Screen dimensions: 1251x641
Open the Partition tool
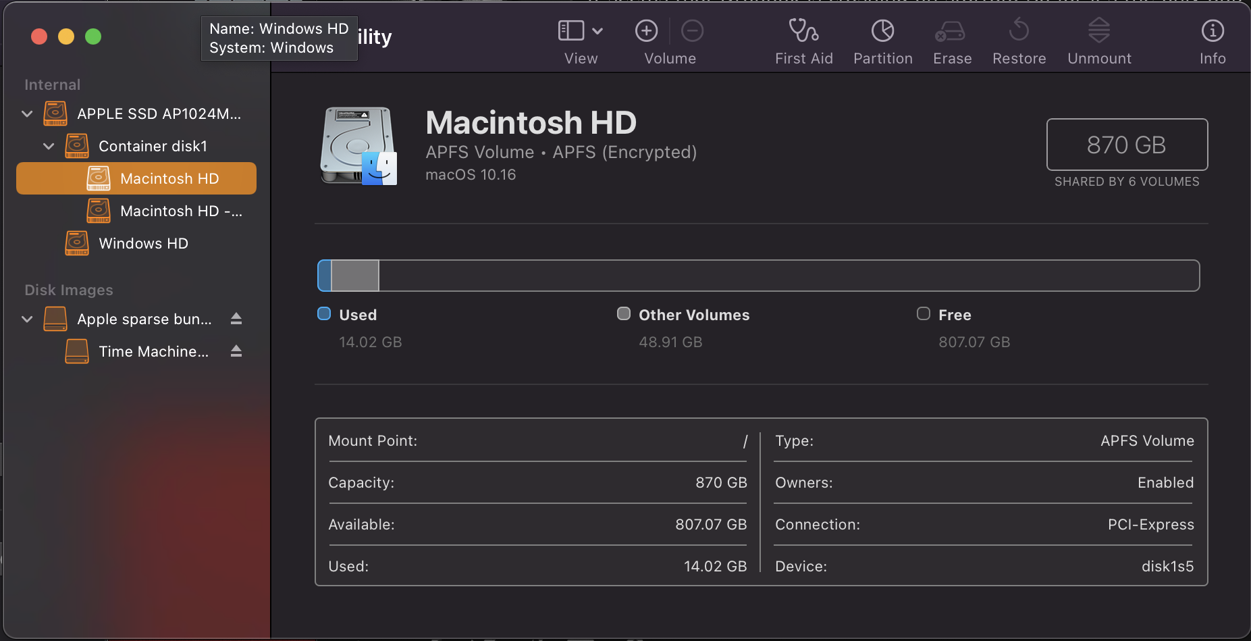click(x=882, y=32)
